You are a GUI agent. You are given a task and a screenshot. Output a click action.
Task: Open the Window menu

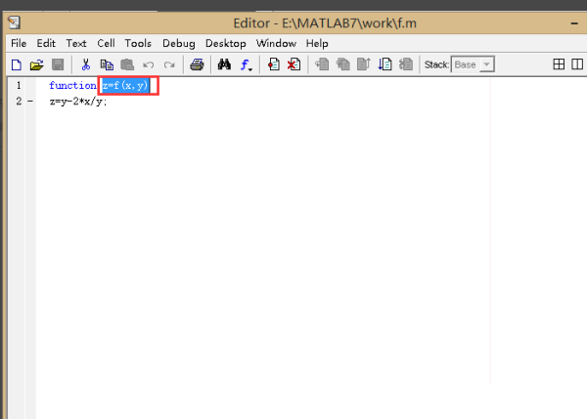point(276,43)
